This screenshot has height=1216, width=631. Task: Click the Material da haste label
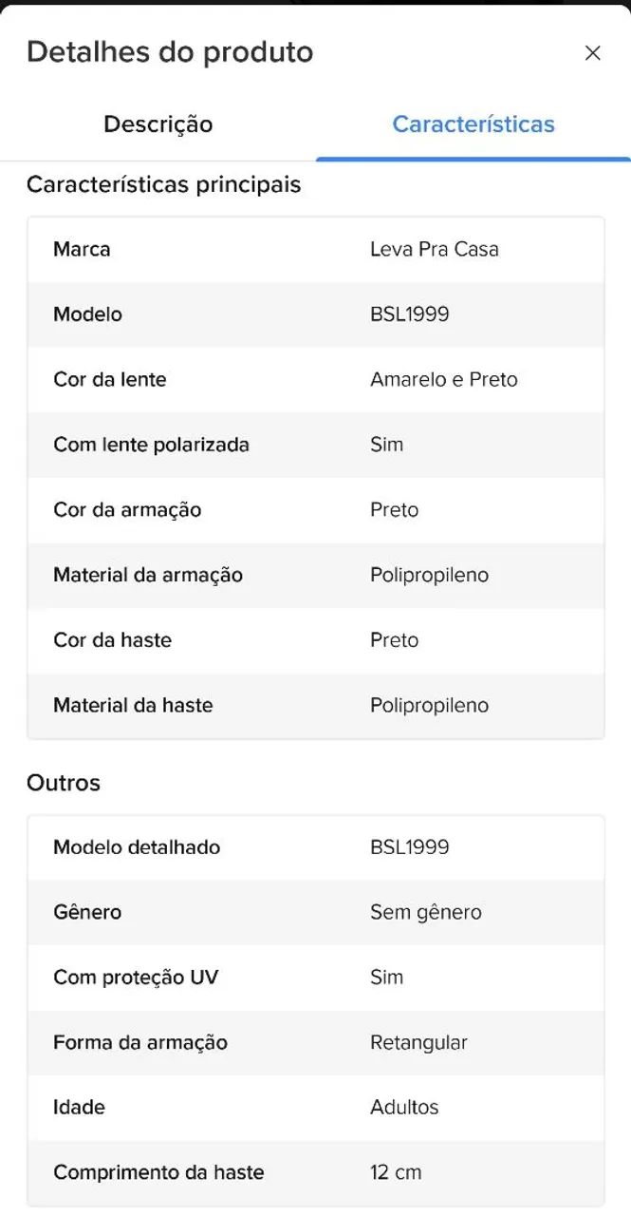click(x=133, y=705)
